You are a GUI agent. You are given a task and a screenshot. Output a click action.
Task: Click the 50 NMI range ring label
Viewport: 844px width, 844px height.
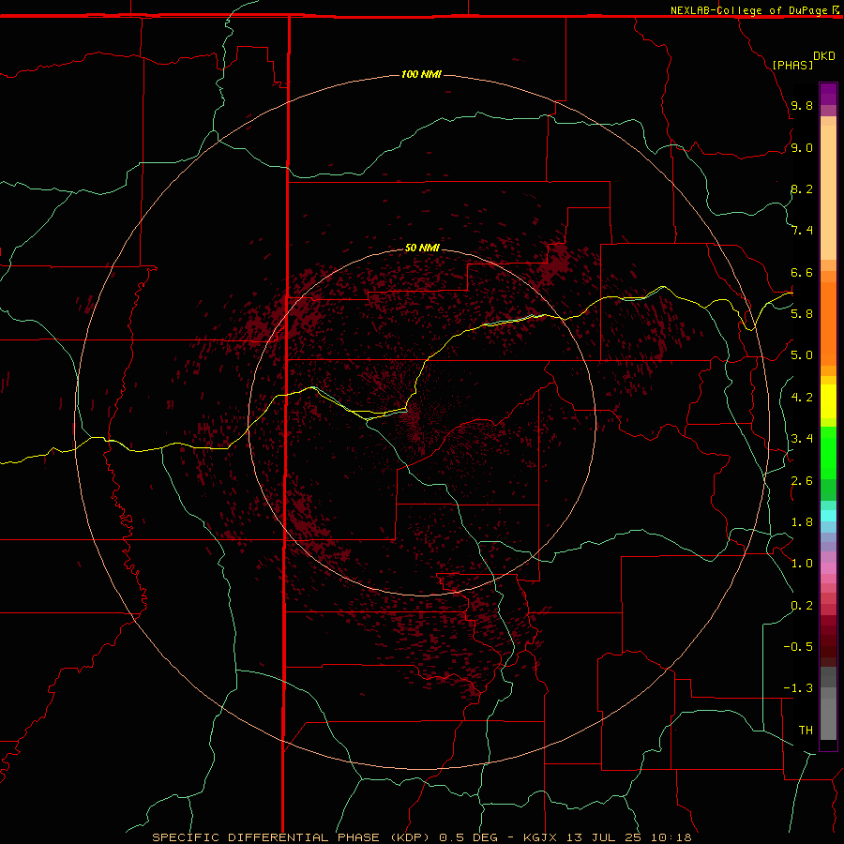pyautogui.click(x=422, y=248)
